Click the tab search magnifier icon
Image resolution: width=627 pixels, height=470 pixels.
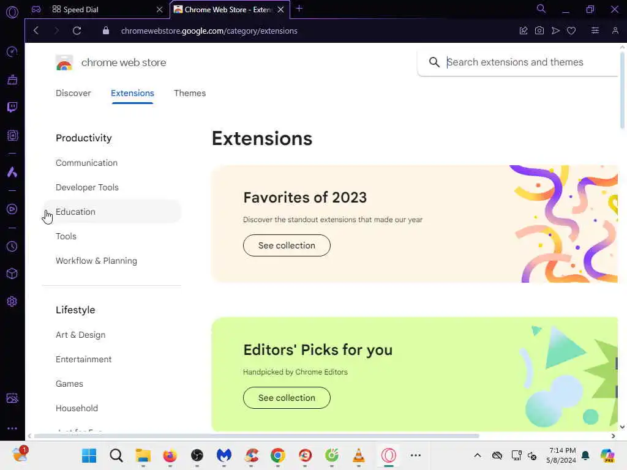point(541,9)
